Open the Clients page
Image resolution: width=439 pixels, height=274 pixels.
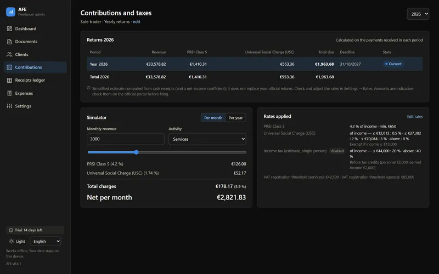pyautogui.click(x=35, y=54)
